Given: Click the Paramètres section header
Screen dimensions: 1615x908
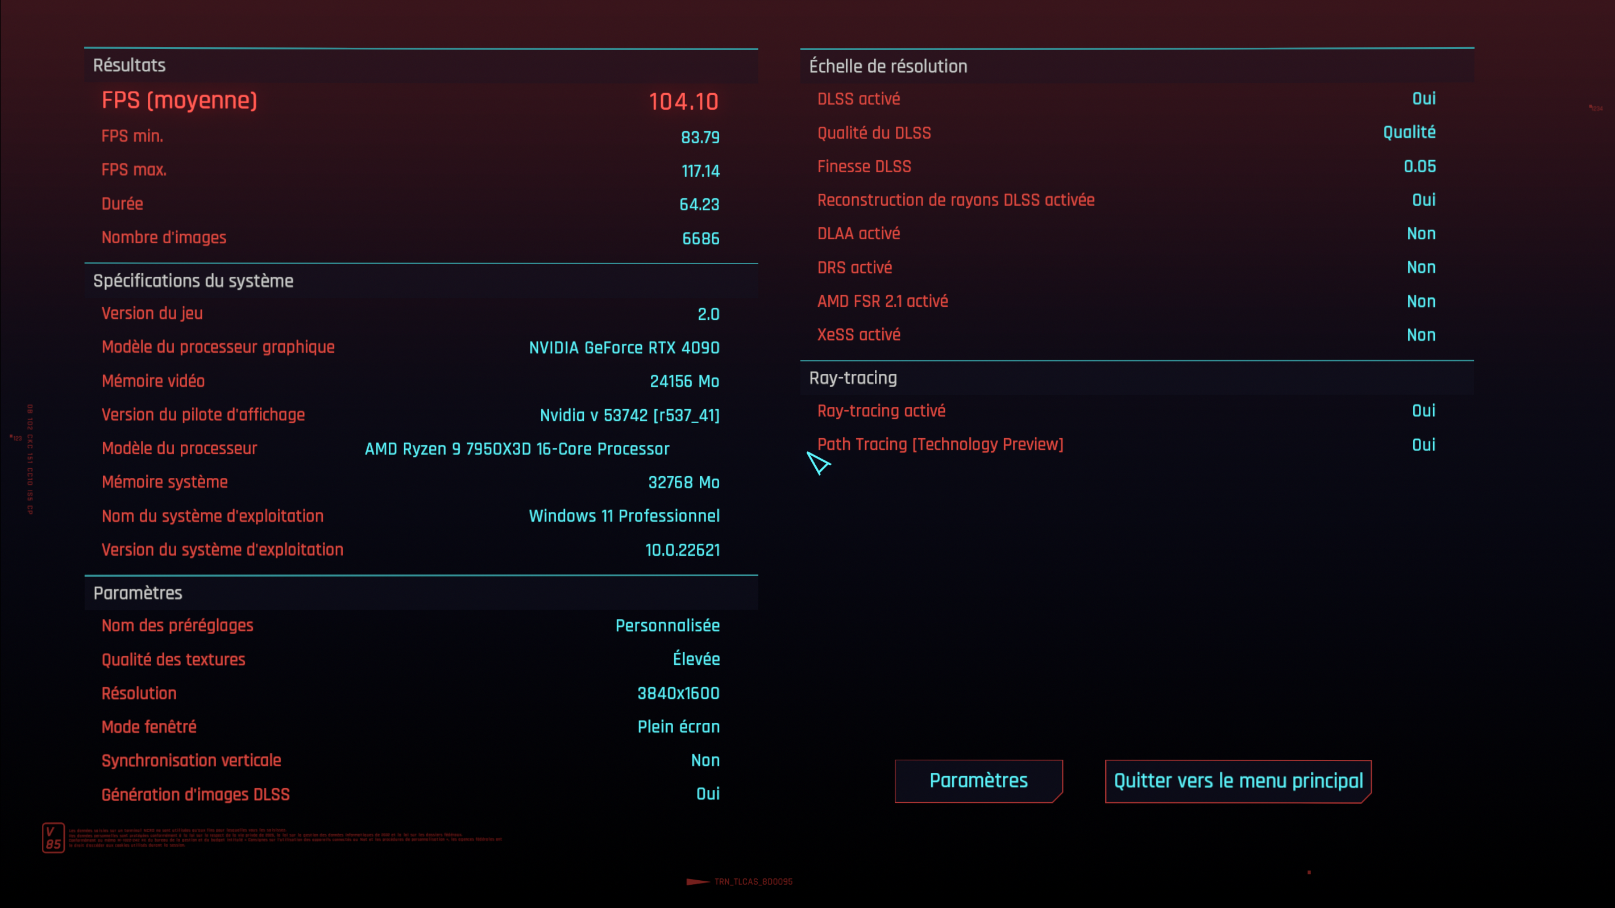Looking at the screenshot, I should point(138,593).
